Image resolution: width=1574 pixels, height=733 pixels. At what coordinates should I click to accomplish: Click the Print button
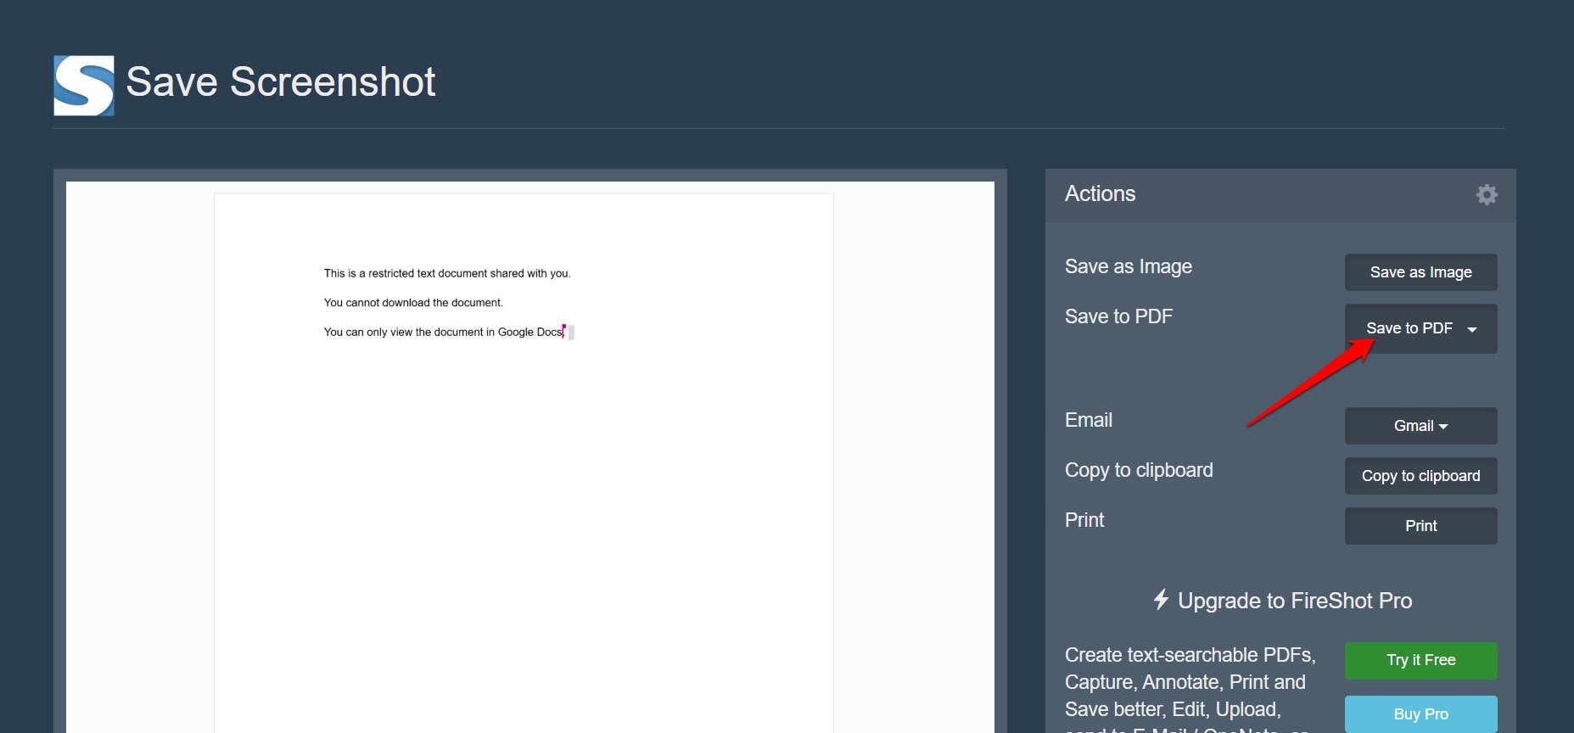point(1420,526)
